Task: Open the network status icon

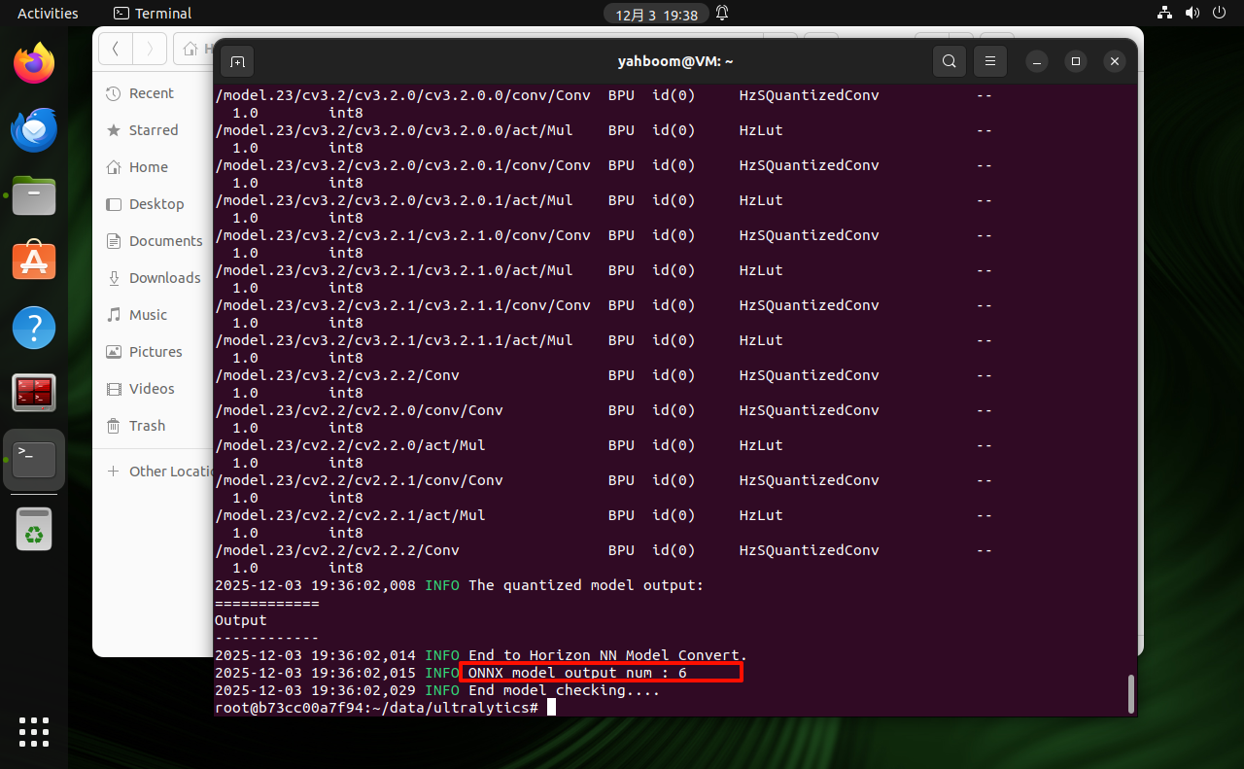Action: click(x=1165, y=14)
